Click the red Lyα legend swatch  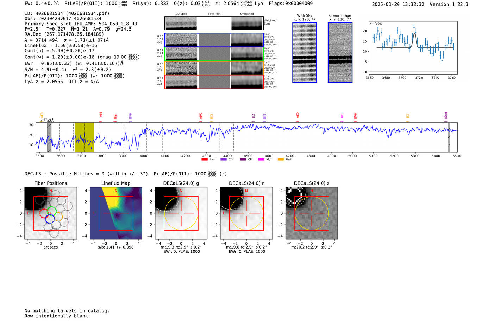(204, 160)
